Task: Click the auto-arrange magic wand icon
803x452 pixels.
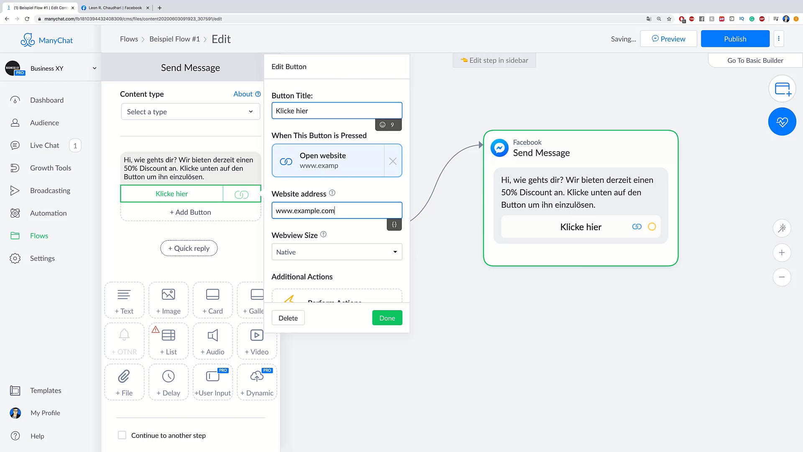Action: 782,228
